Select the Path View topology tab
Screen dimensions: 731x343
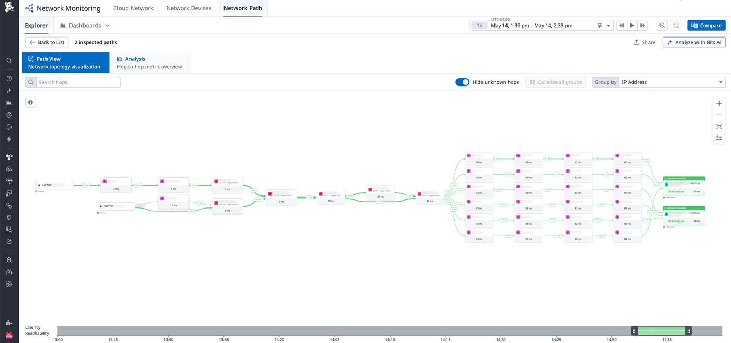click(66, 63)
